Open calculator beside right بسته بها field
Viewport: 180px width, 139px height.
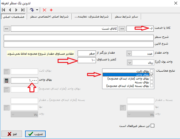point(123,108)
